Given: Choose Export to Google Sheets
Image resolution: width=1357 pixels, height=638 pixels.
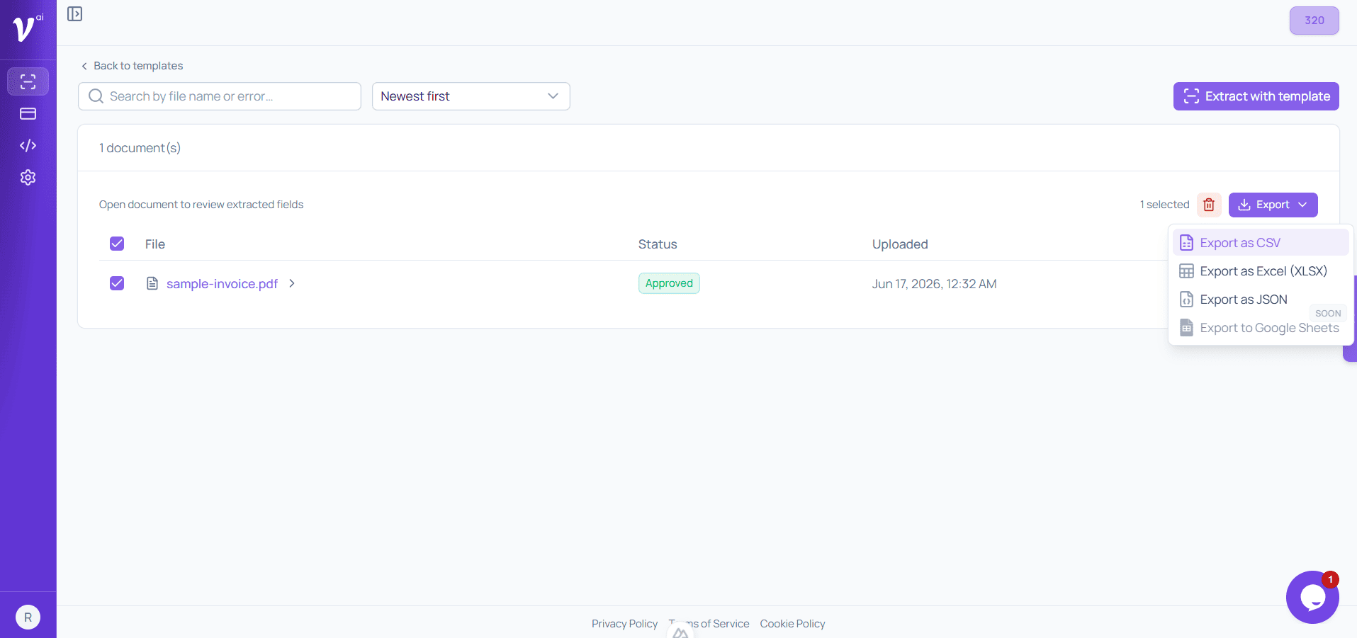Looking at the screenshot, I should click(1261, 328).
